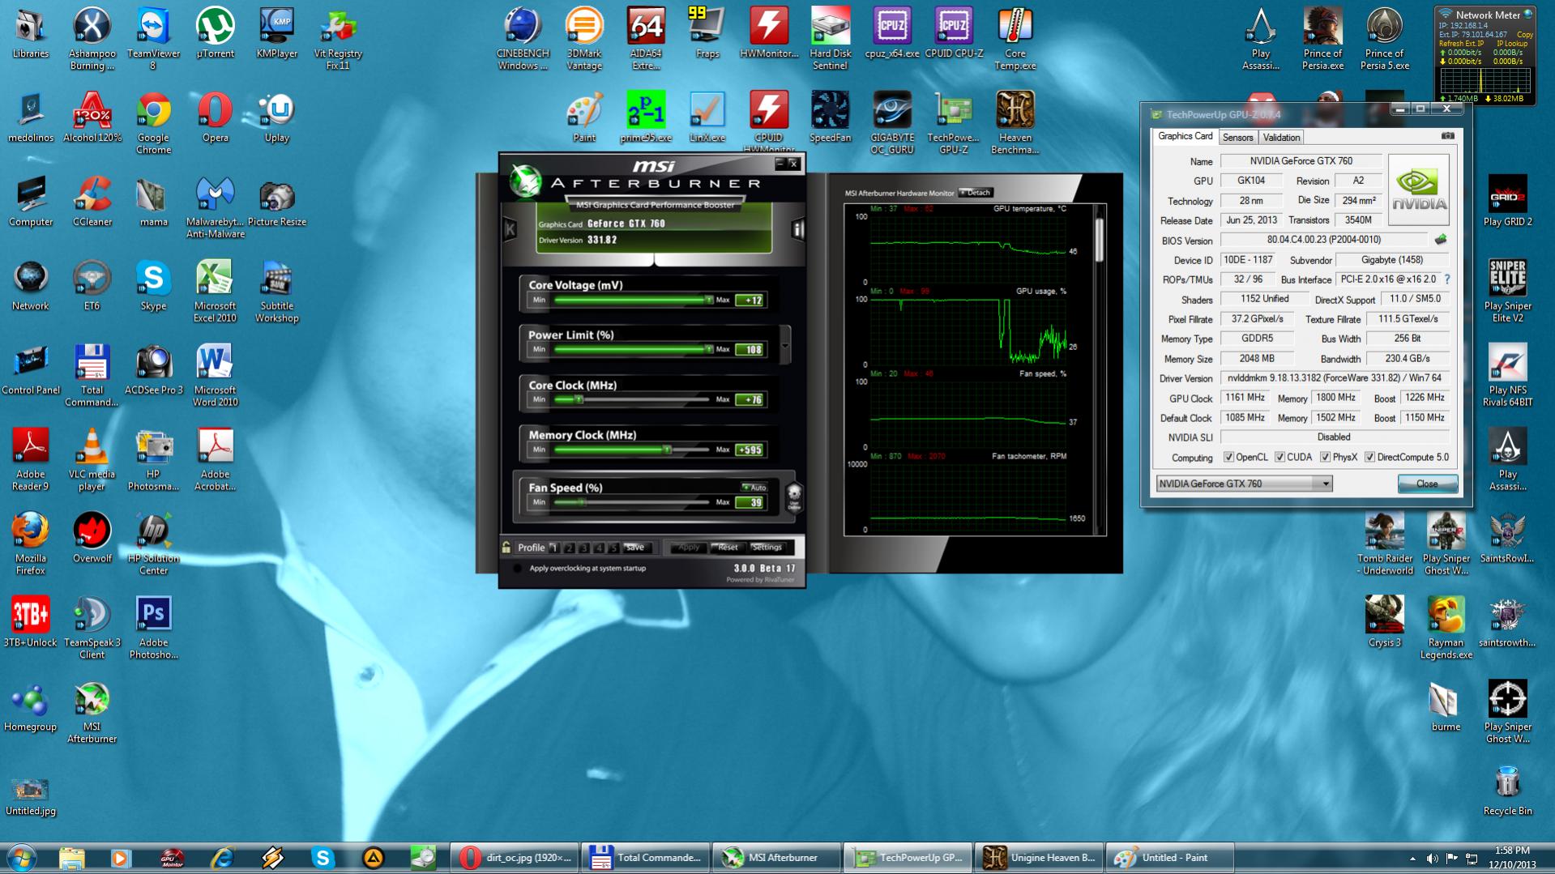Click the BIOS save chip icon in GPU-Z
Screen dimensions: 1555x874
tap(1441, 240)
